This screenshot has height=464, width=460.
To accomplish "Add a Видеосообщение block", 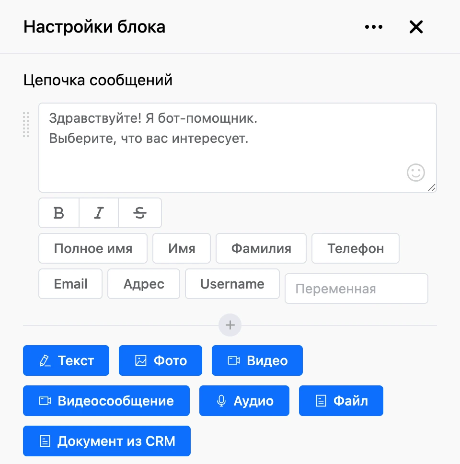I will tap(106, 401).
